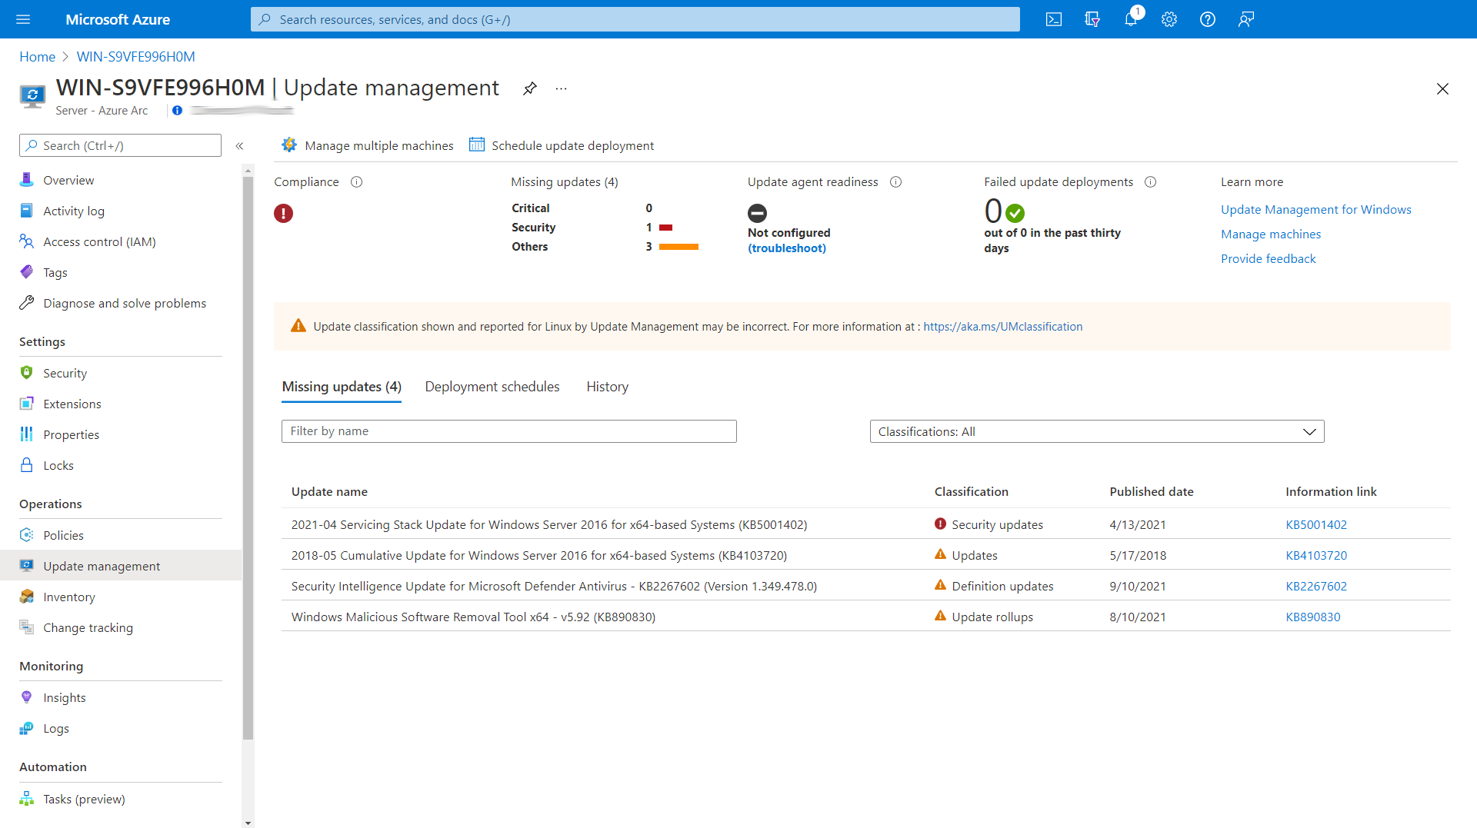1477x828 pixels.
Task: Click the help question mark icon
Action: [1208, 19]
